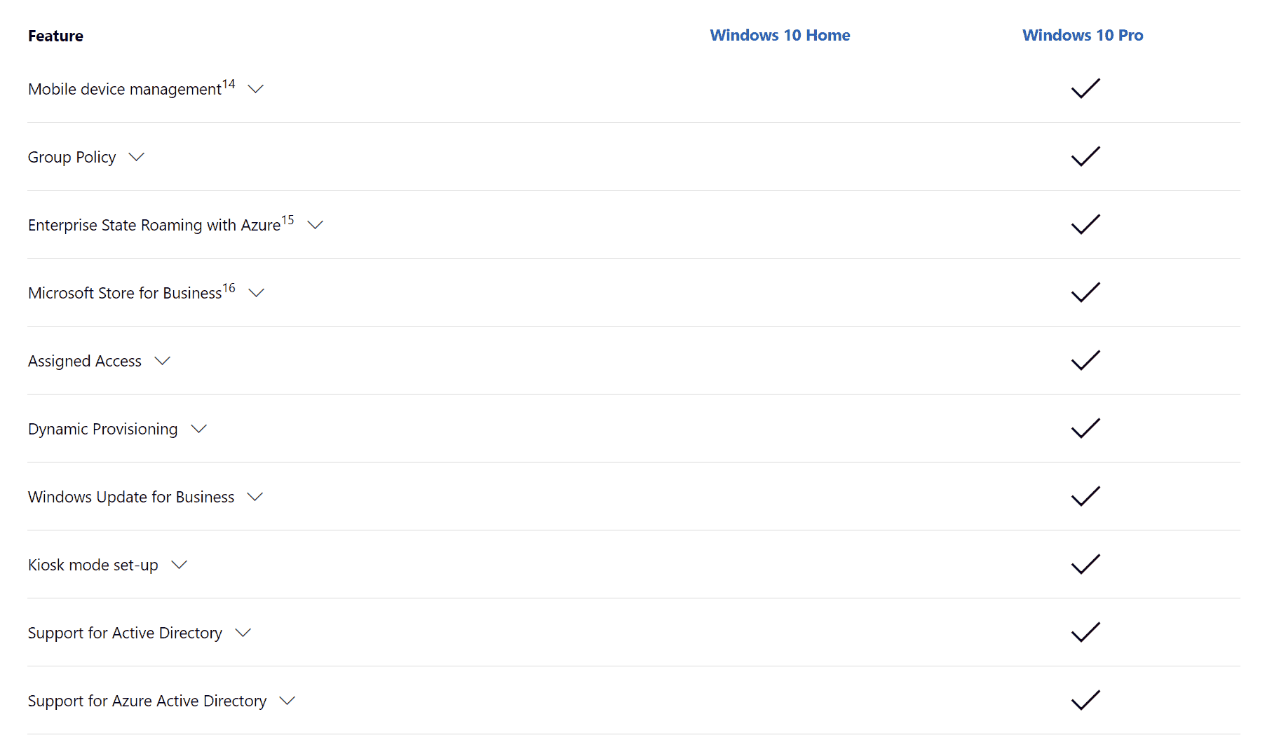
Task: Expand Support for Active Directory chevron
Action: [243, 633]
